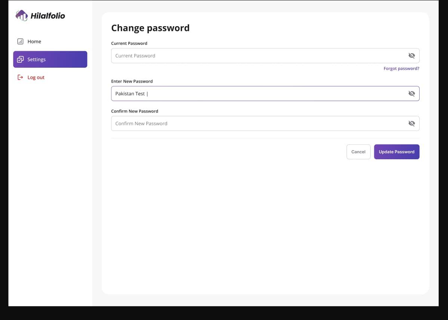Click the Home chart icon in sidebar
The width and height of the screenshot is (448, 320).
click(20, 41)
